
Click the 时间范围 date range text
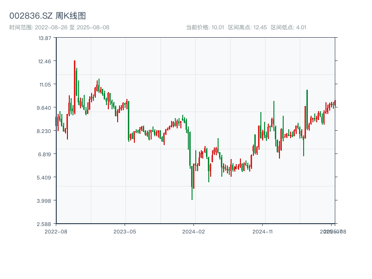click(59, 27)
